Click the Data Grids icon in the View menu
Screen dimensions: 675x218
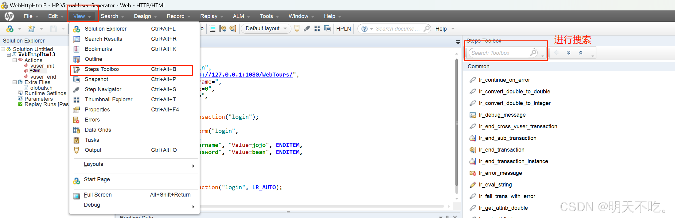76,130
